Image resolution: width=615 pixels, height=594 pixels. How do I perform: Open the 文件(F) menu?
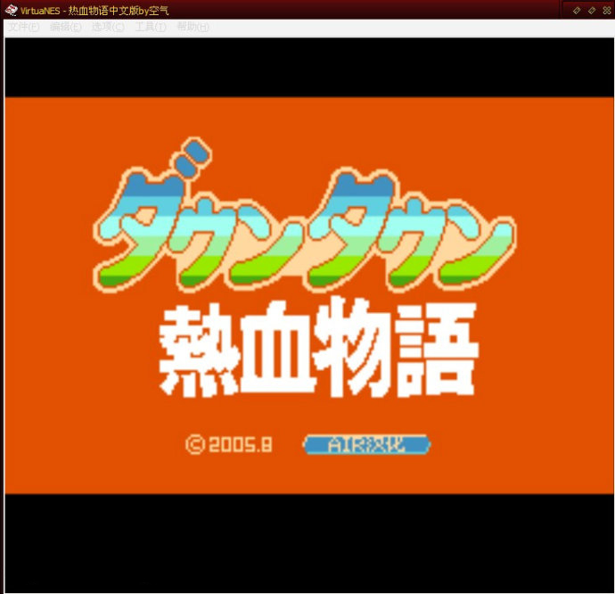pyautogui.click(x=24, y=27)
